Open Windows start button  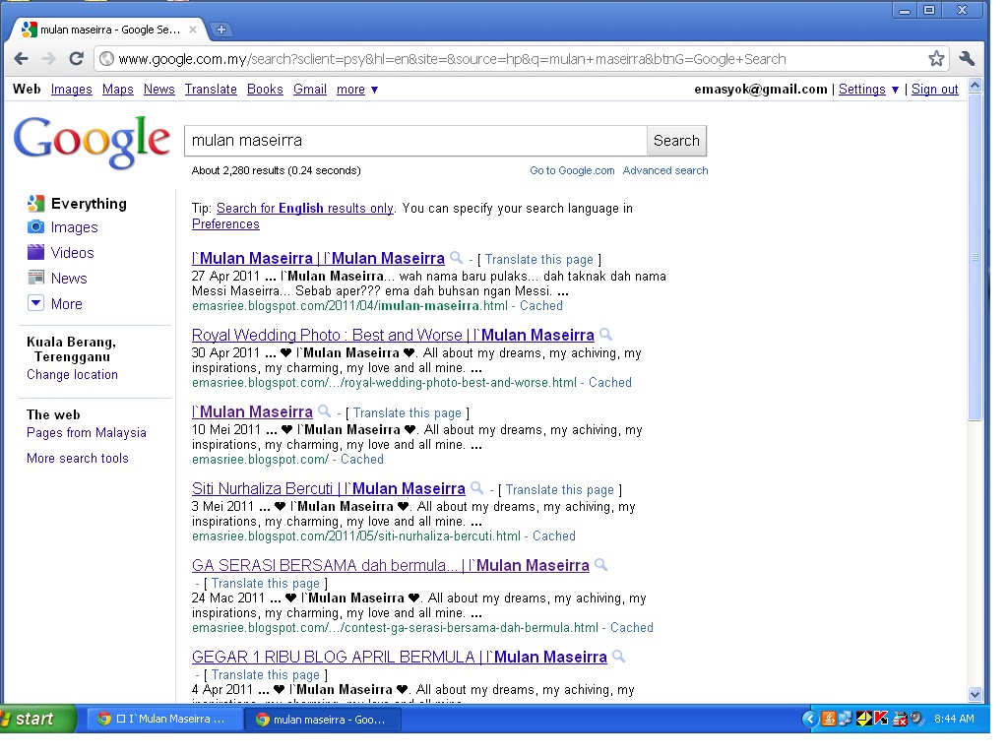pos(37,719)
